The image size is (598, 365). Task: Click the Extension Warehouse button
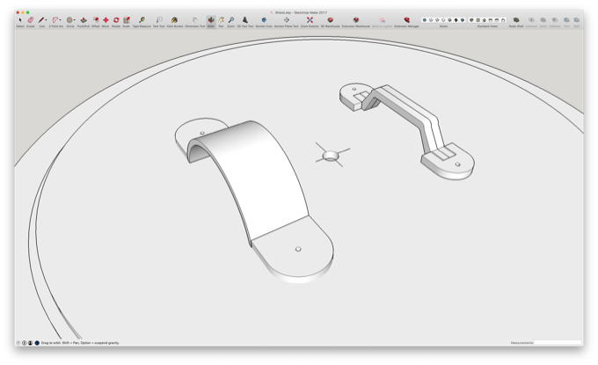point(356,20)
